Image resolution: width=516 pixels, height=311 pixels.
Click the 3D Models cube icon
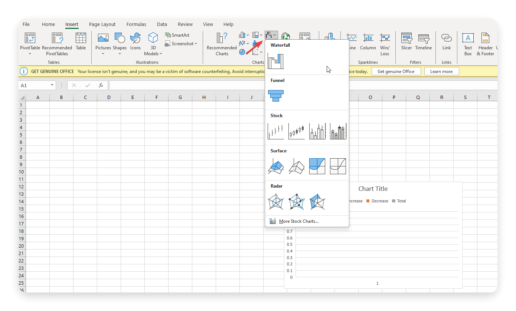click(x=153, y=38)
